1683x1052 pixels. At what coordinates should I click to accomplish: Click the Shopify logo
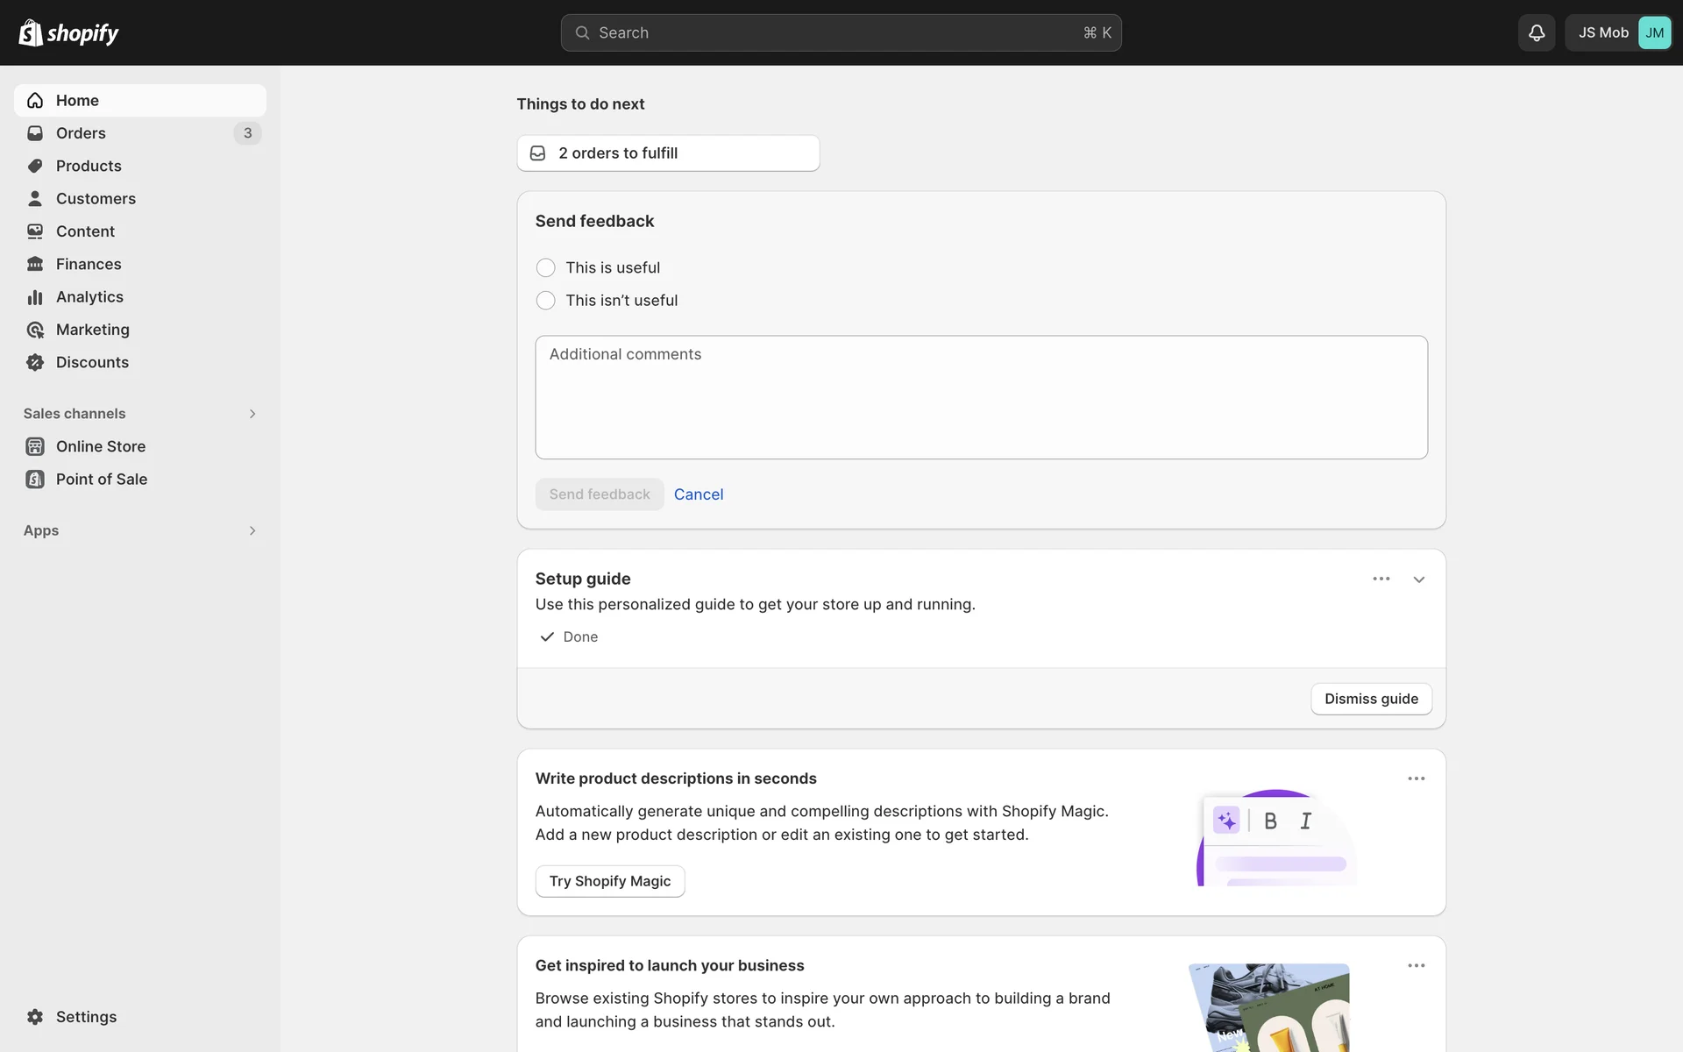pos(68,32)
